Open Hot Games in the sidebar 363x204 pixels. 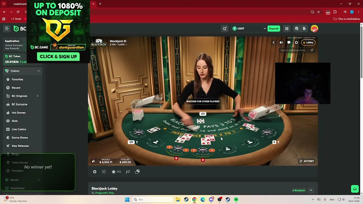[19, 112]
